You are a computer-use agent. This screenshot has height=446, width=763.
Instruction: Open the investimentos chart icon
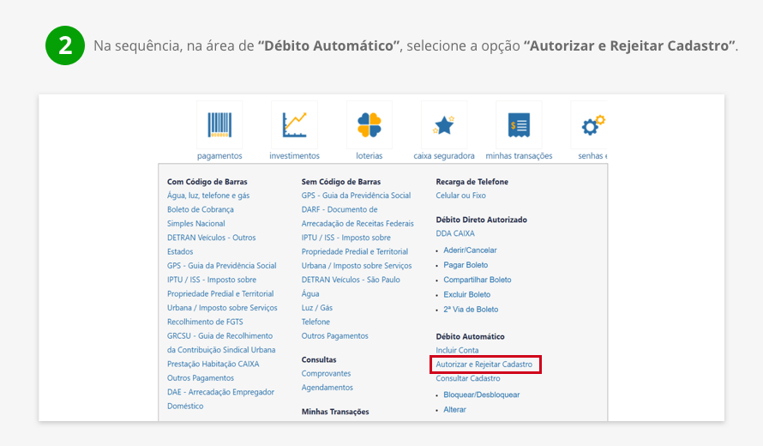pos(294,125)
